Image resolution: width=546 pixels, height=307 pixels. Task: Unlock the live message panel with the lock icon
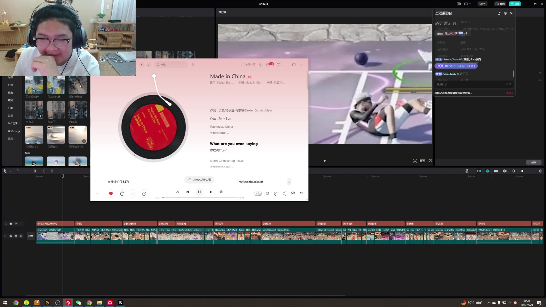coord(499,13)
